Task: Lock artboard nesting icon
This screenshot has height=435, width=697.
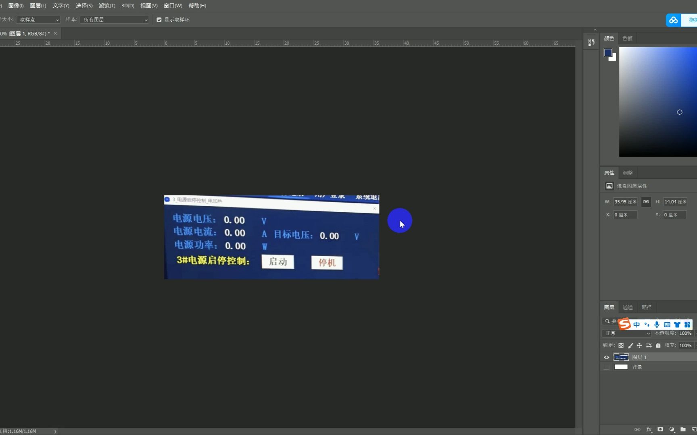Action: click(x=649, y=346)
